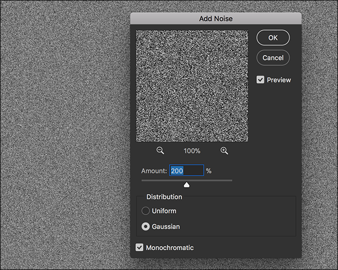The width and height of the screenshot is (338, 270).
Task: Click the Preview label text
Action: pos(279,80)
